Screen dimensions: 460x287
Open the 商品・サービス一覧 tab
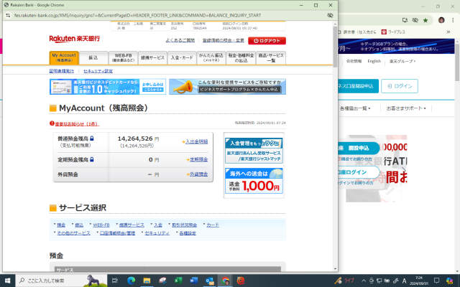pos(271,57)
